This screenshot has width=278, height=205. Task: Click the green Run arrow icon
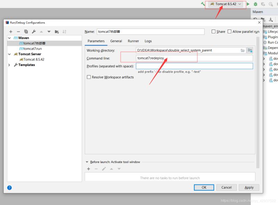click(x=248, y=4)
